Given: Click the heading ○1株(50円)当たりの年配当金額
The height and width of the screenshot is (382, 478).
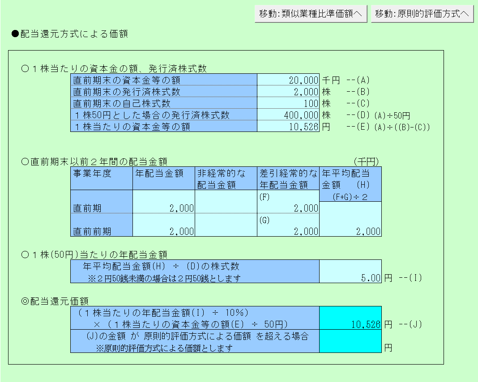Looking at the screenshot, I should click(94, 255).
